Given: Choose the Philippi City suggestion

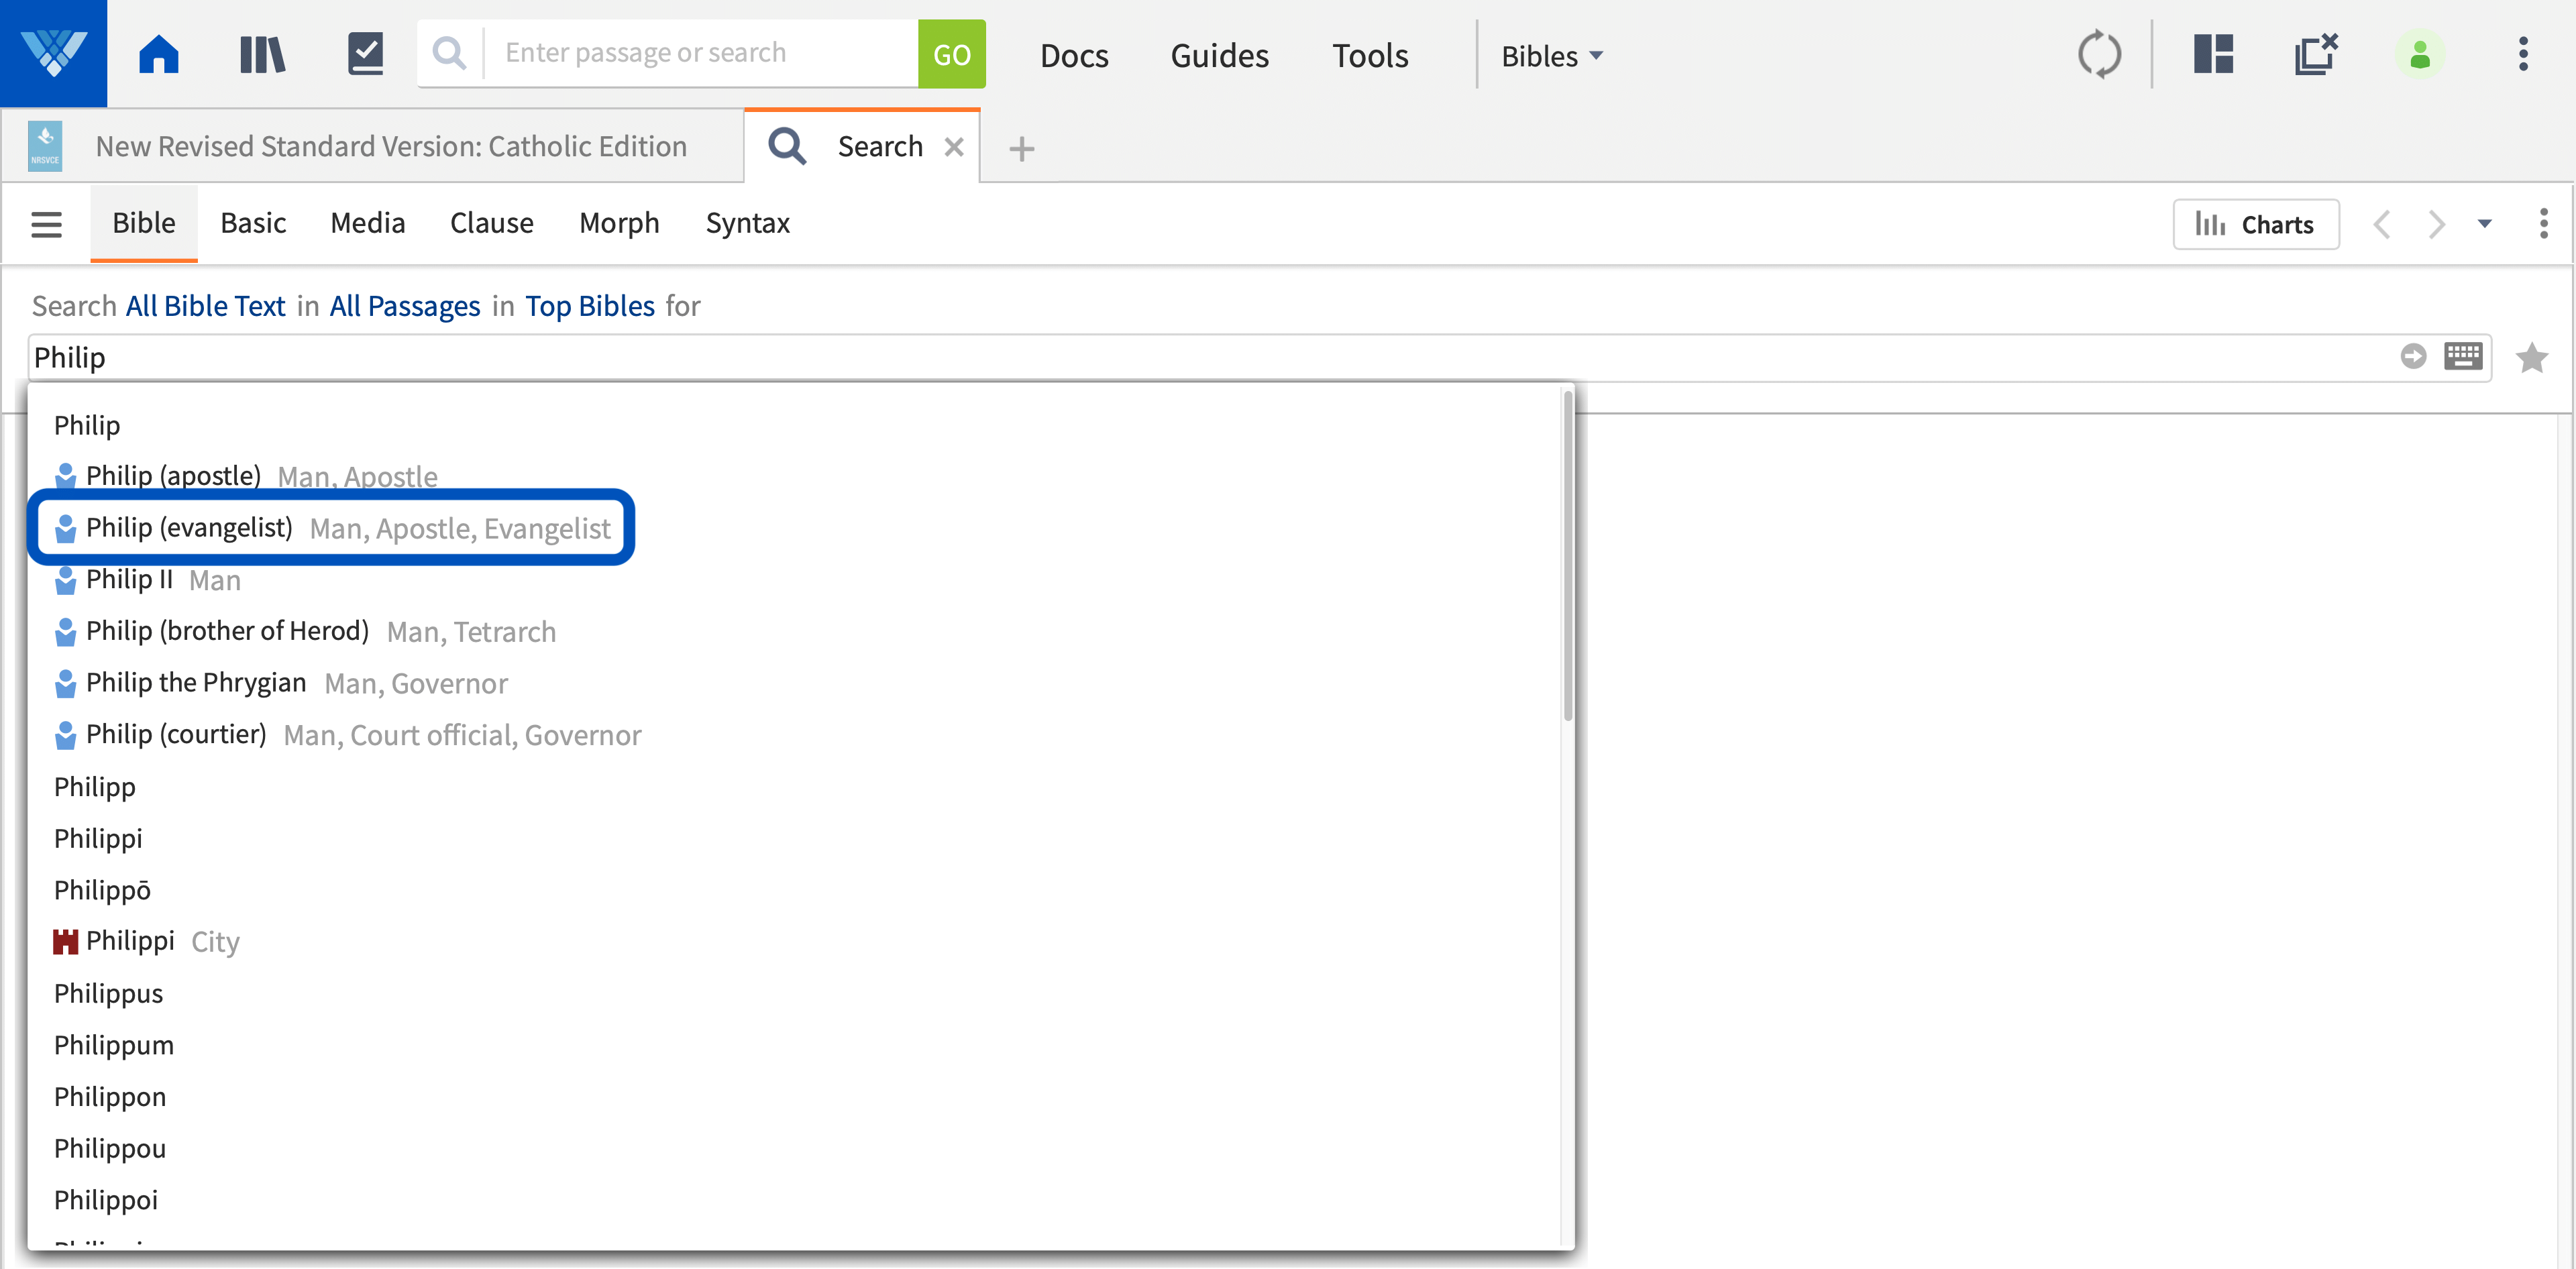Looking at the screenshot, I should click(147, 941).
